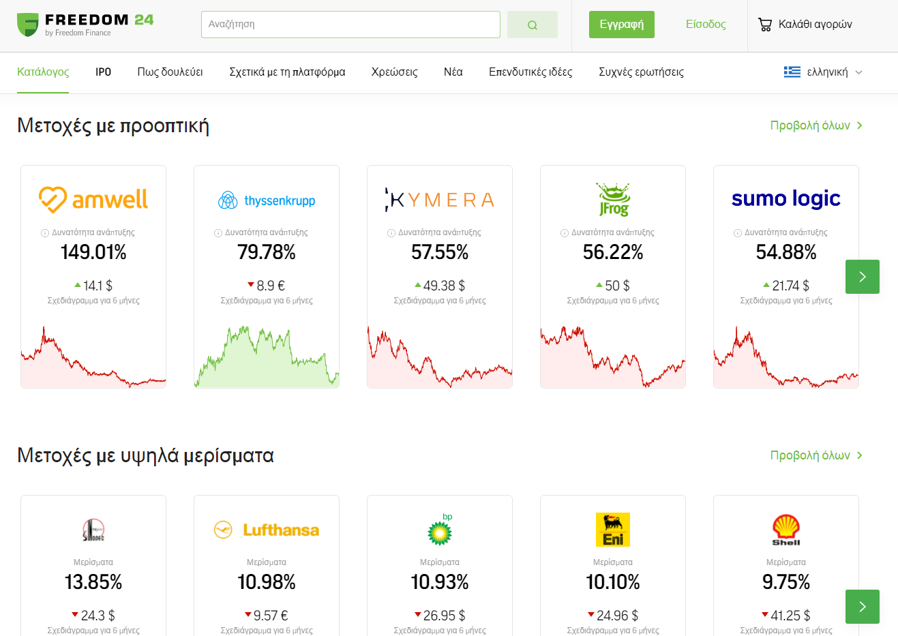Click the JFrog frog logo

point(613,199)
